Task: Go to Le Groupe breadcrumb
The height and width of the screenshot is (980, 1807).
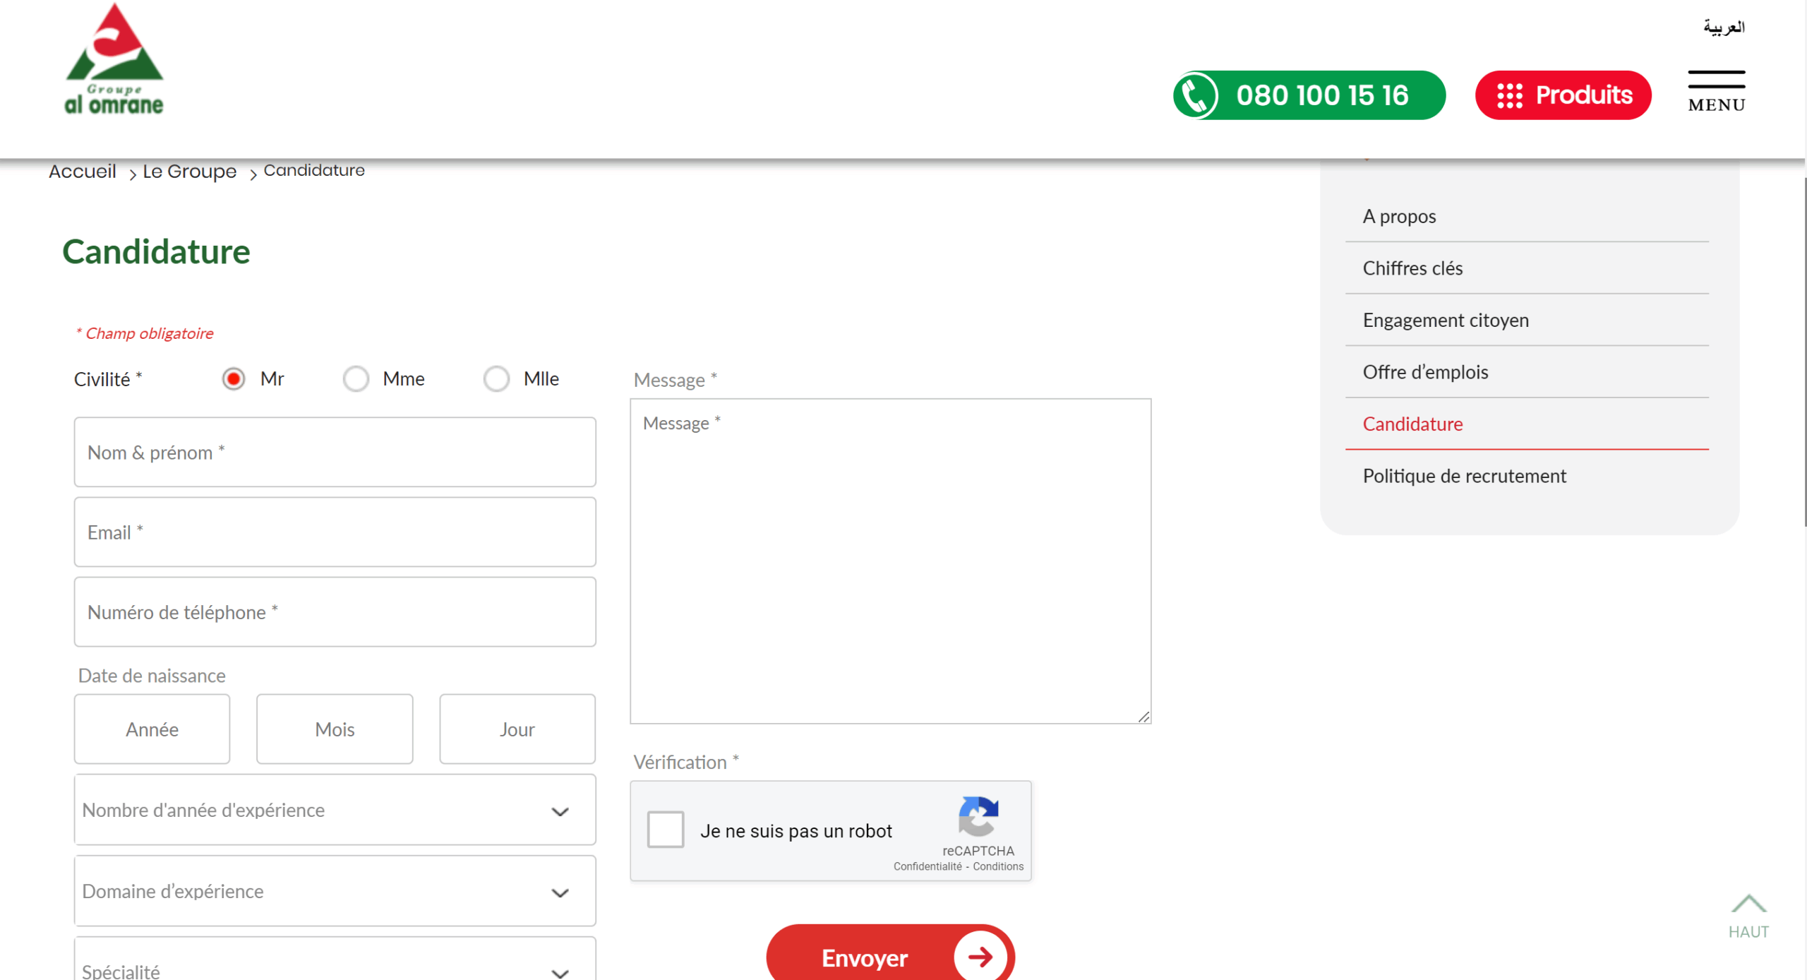Action: tap(189, 171)
